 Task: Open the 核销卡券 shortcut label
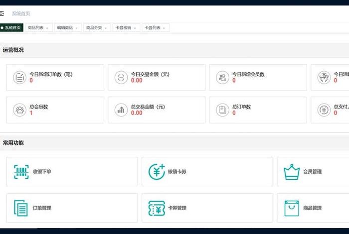tap(177, 172)
